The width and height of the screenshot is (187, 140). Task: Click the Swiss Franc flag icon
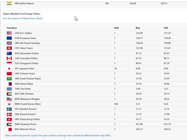[x=9, y=48]
